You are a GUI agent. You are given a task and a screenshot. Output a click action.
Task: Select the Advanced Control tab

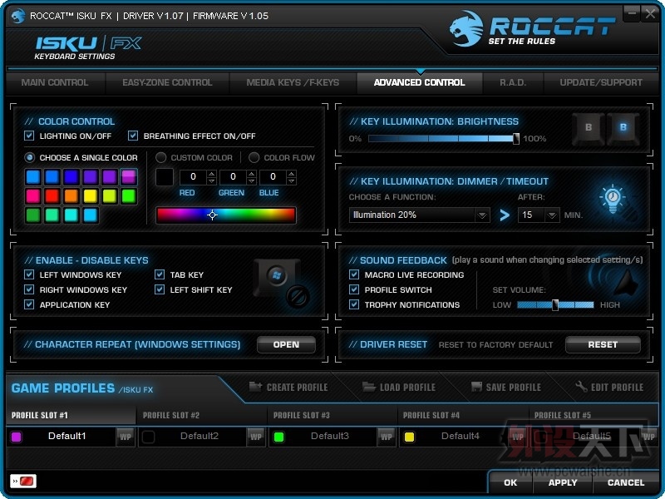click(420, 82)
